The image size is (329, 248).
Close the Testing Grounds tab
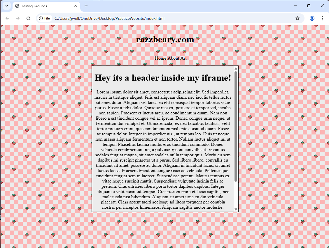pyautogui.click(x=76, y=6)
